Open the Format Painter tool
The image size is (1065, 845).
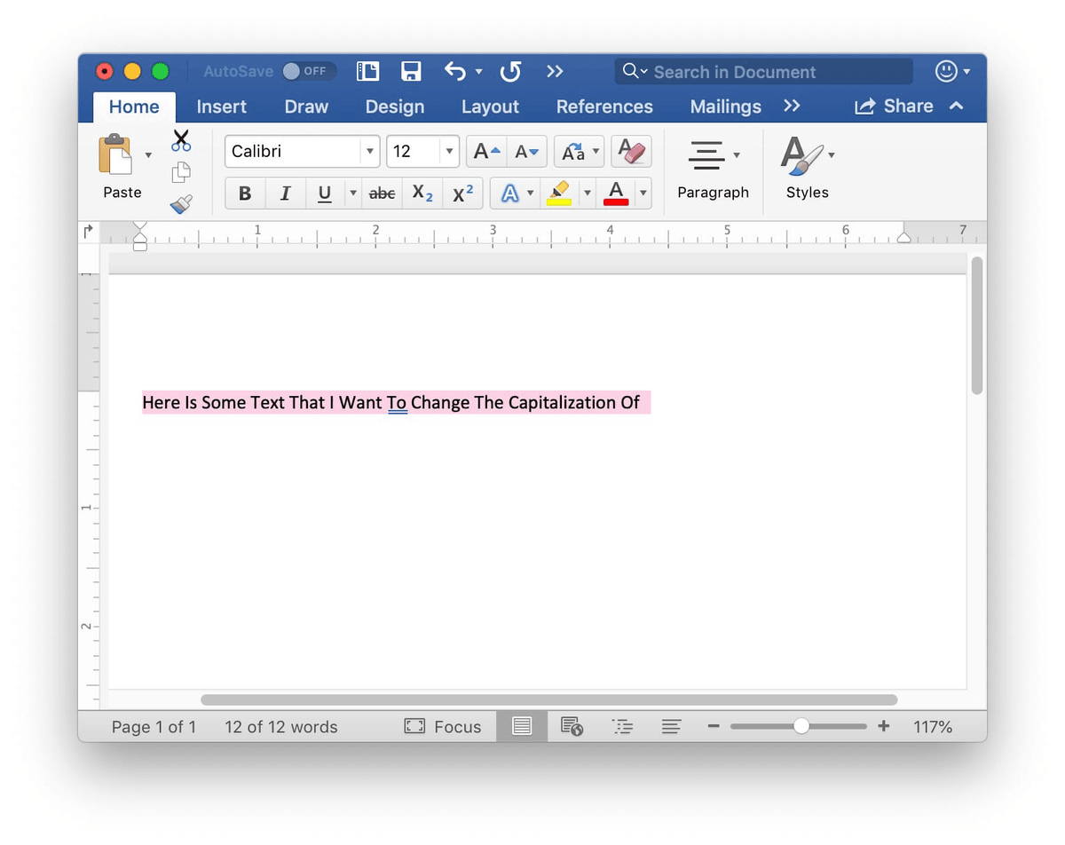click(181, 203)
